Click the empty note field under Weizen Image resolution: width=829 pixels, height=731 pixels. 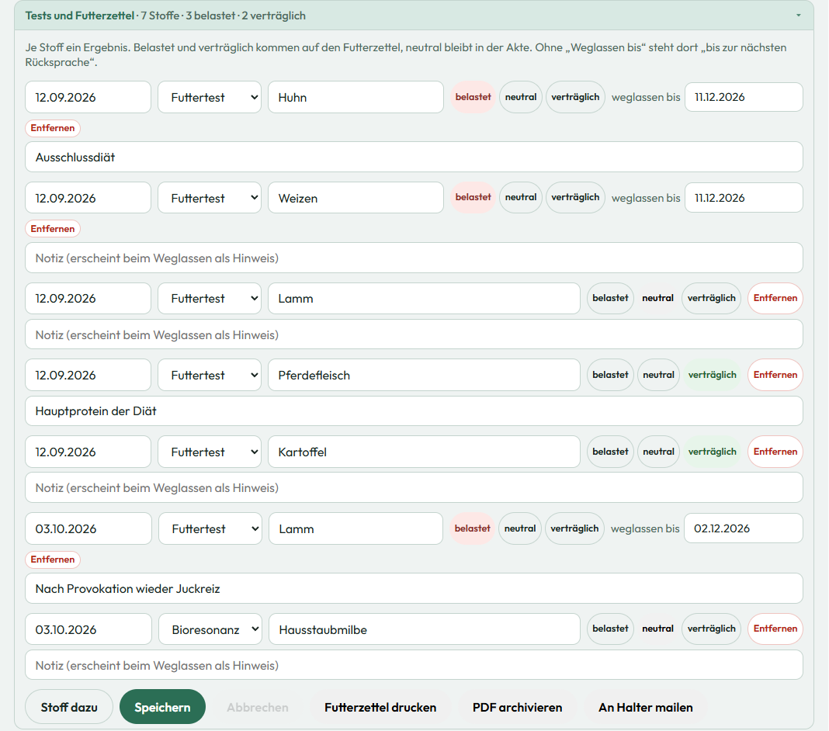414,258
